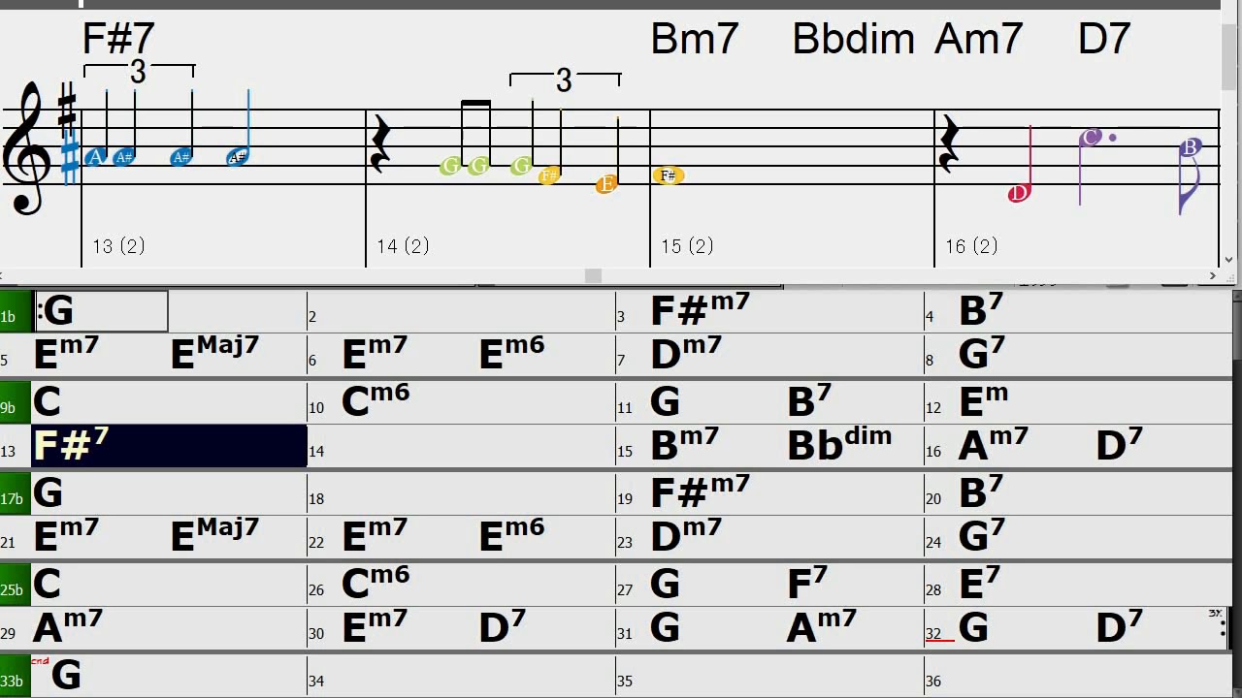
Task: Click the notation scrollbar right arrow
Action: (x=1212, y=276)
